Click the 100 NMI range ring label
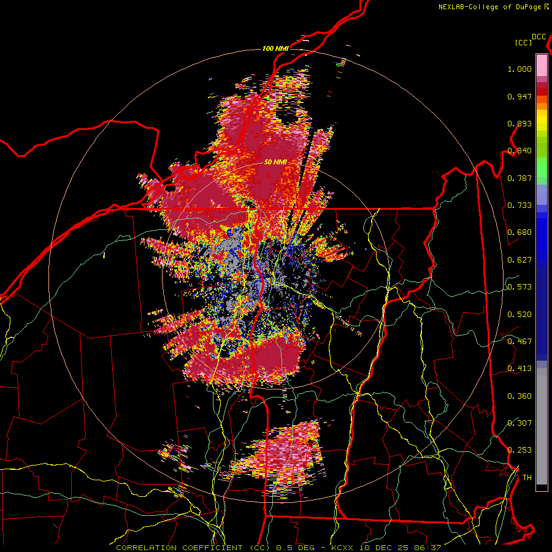 275,48
